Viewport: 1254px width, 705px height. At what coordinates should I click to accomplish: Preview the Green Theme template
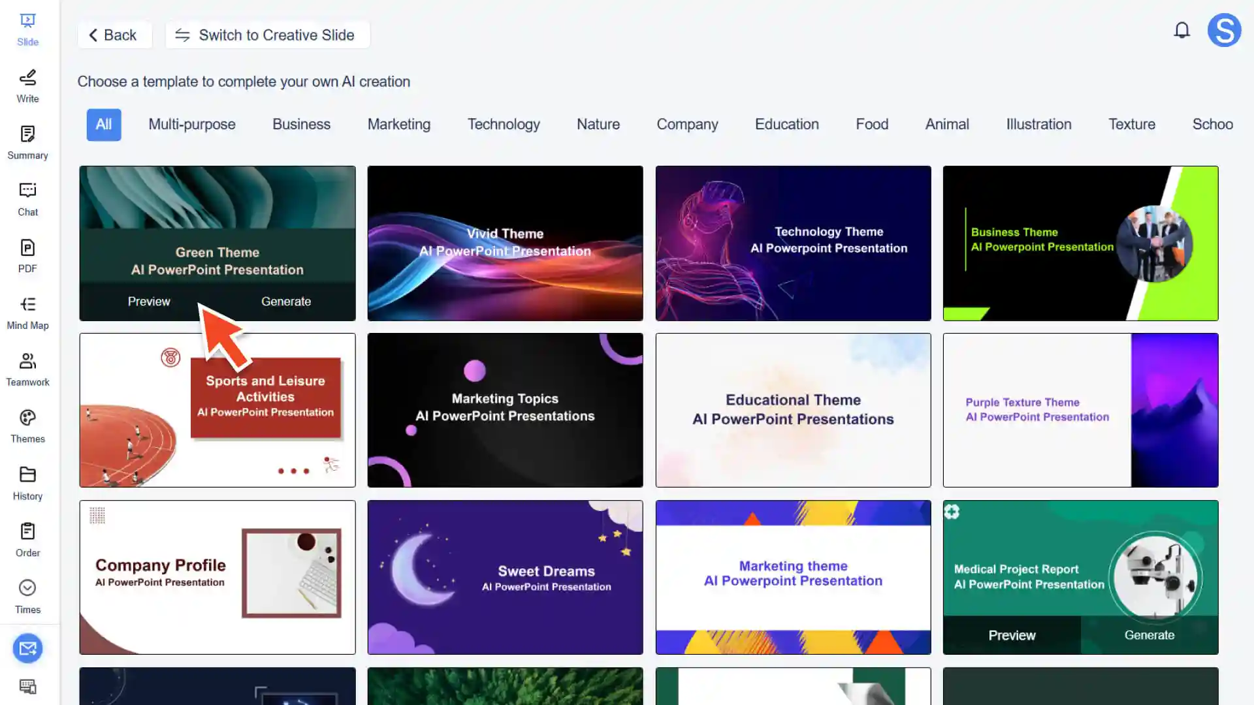(149, 302)
